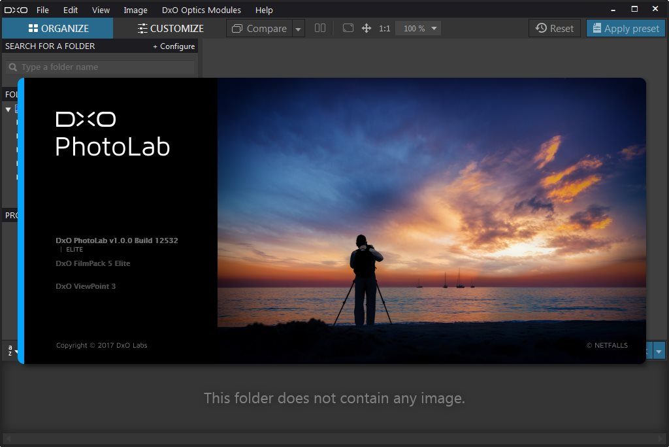Click the + Configure link
Viewport: 669px width, 447px height.
pos(174,46)
